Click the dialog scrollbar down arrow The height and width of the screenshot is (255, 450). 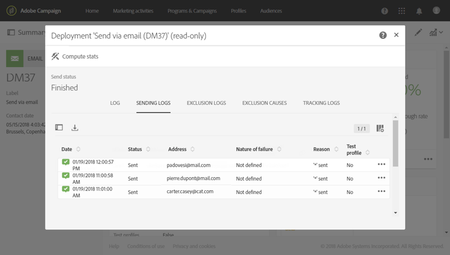pyautogui.click(x=395, y=212)
